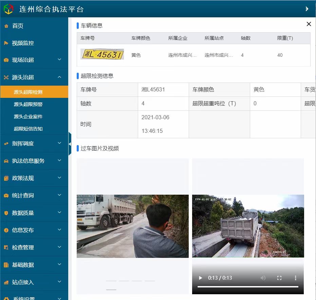Click the 信息发布 info icon

6,230
